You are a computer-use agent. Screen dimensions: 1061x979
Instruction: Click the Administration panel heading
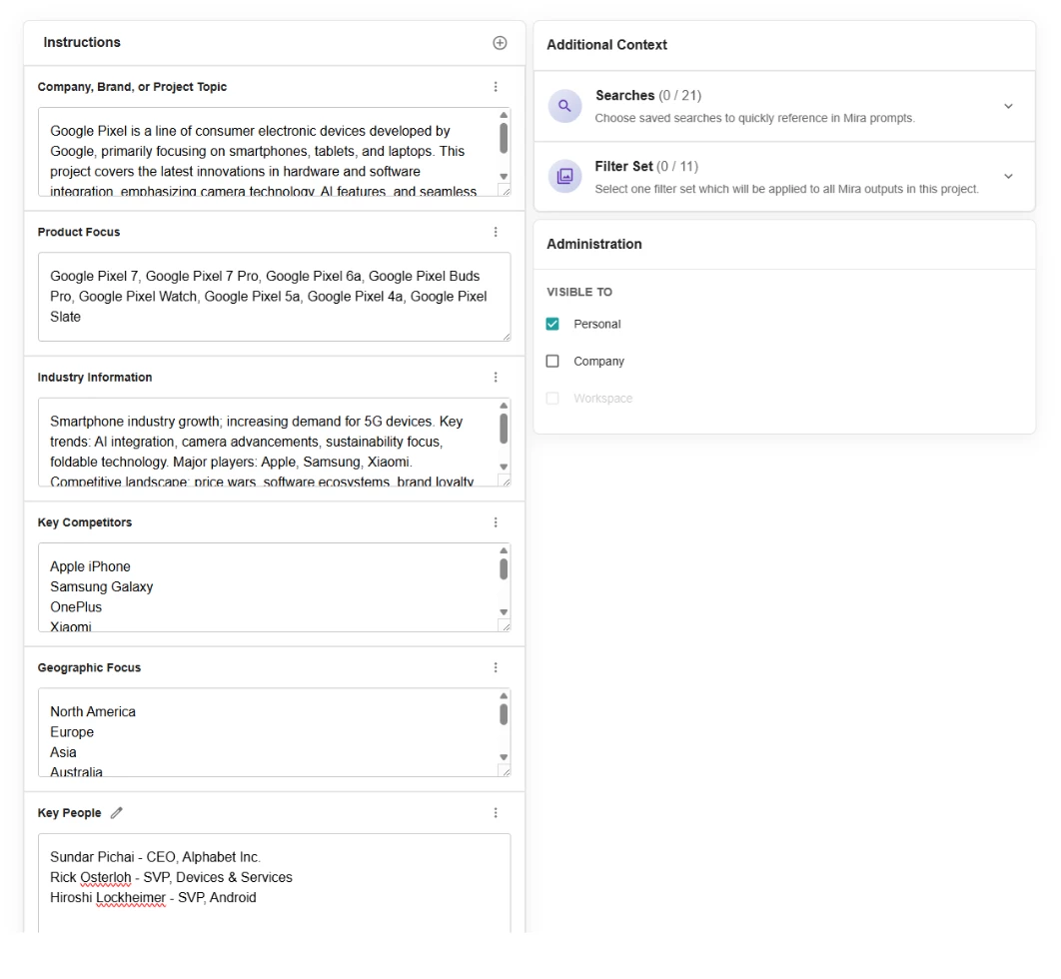coord(594,244)
